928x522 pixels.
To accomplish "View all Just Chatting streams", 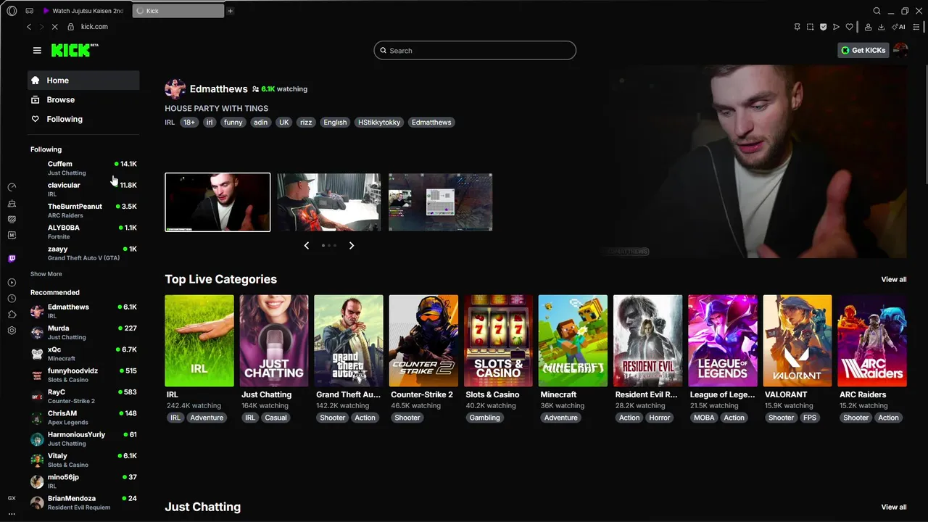I will (x=893, y=507).
